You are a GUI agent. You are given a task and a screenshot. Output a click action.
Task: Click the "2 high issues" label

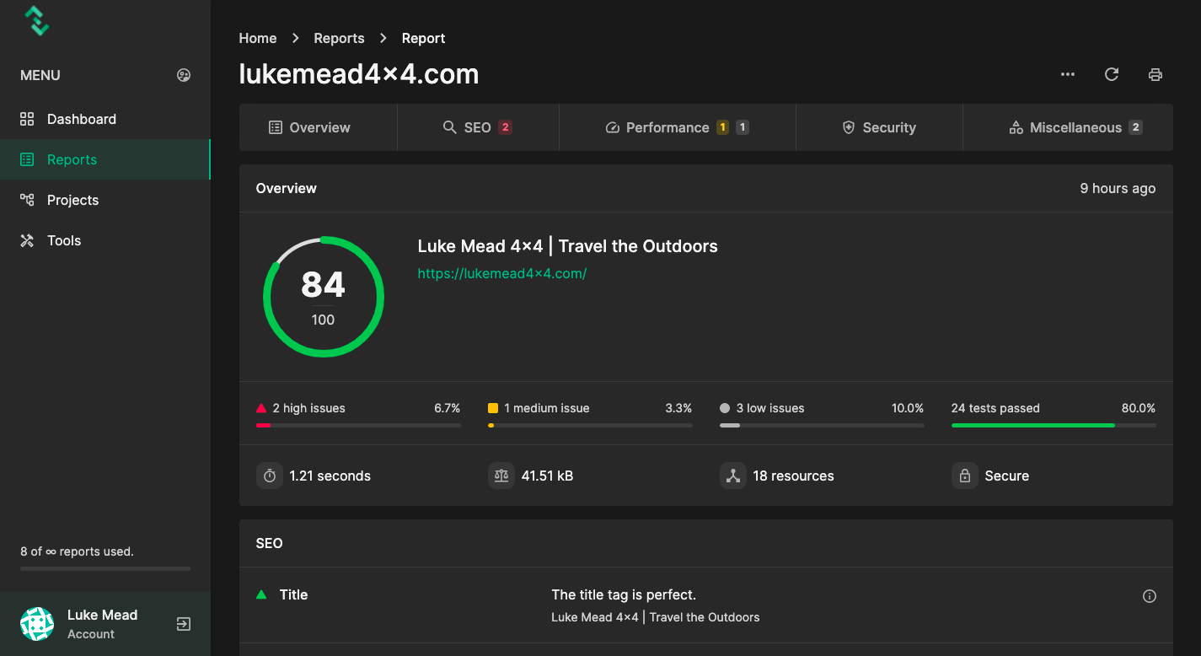pos(309,408)
